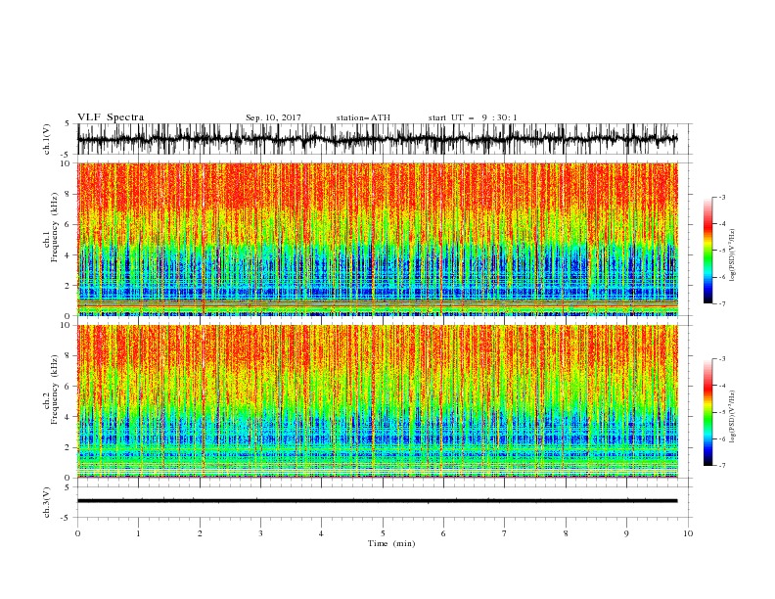This screenshot has height=599, width=775.
Task: Click the ch.1 waveform trace panel
Action: (385, 139)
